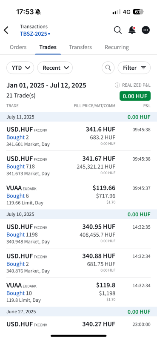The height and width of the screenshot is (340, 157).
Task: Open the three-dot more menu
Action: pos(146,30)
